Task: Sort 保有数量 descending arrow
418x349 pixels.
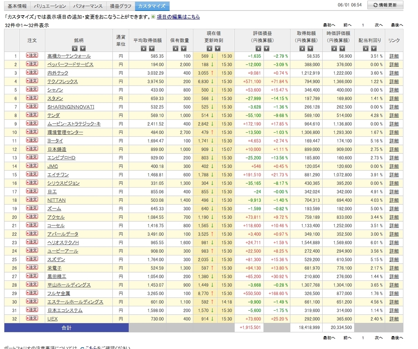Action: coord(184,49)
